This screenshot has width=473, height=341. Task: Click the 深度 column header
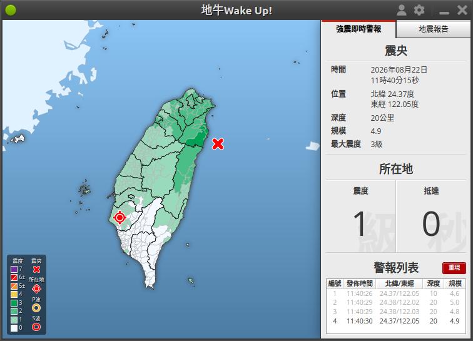coord(434,283)
